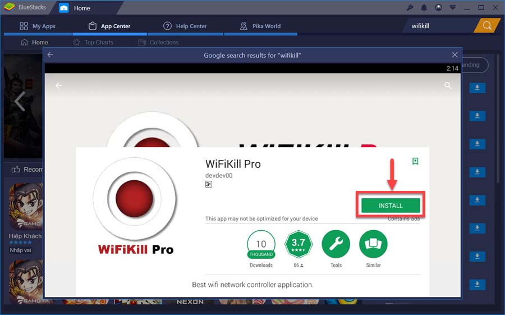The width and height of the screenshot is (505, 315).
Task: Click the Trending pill button behind dialog
Action: [x=475, y=65]
